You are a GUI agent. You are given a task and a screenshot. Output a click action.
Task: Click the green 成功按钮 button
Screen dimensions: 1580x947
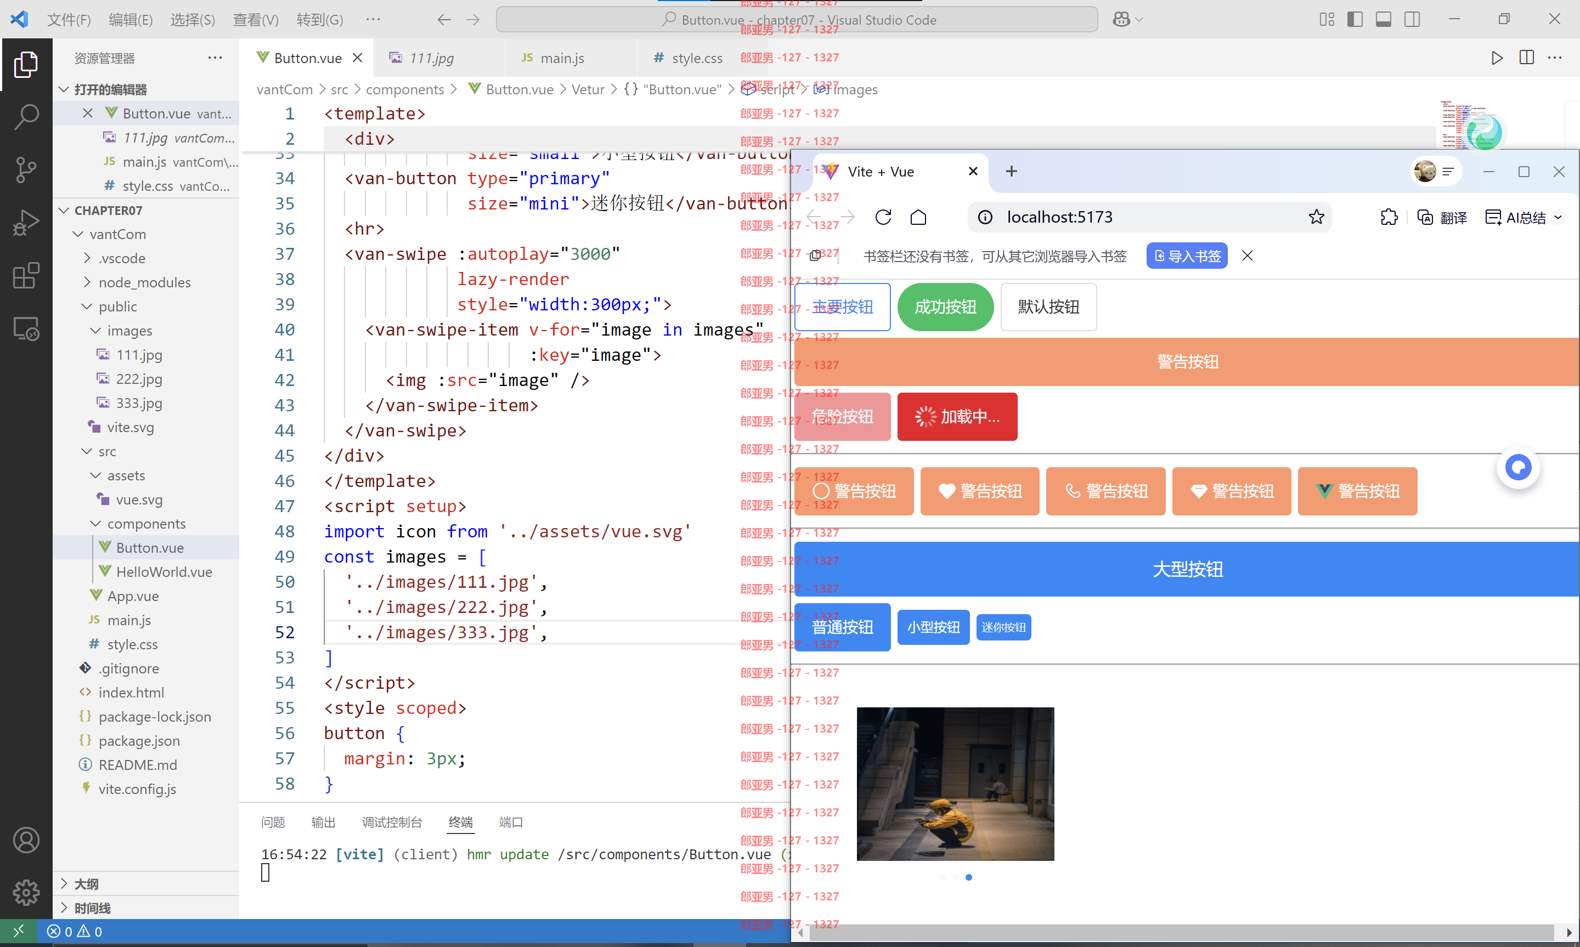pyautogui.click(x=945, y=307)
